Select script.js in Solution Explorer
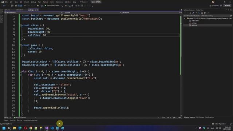 point(194,23)
